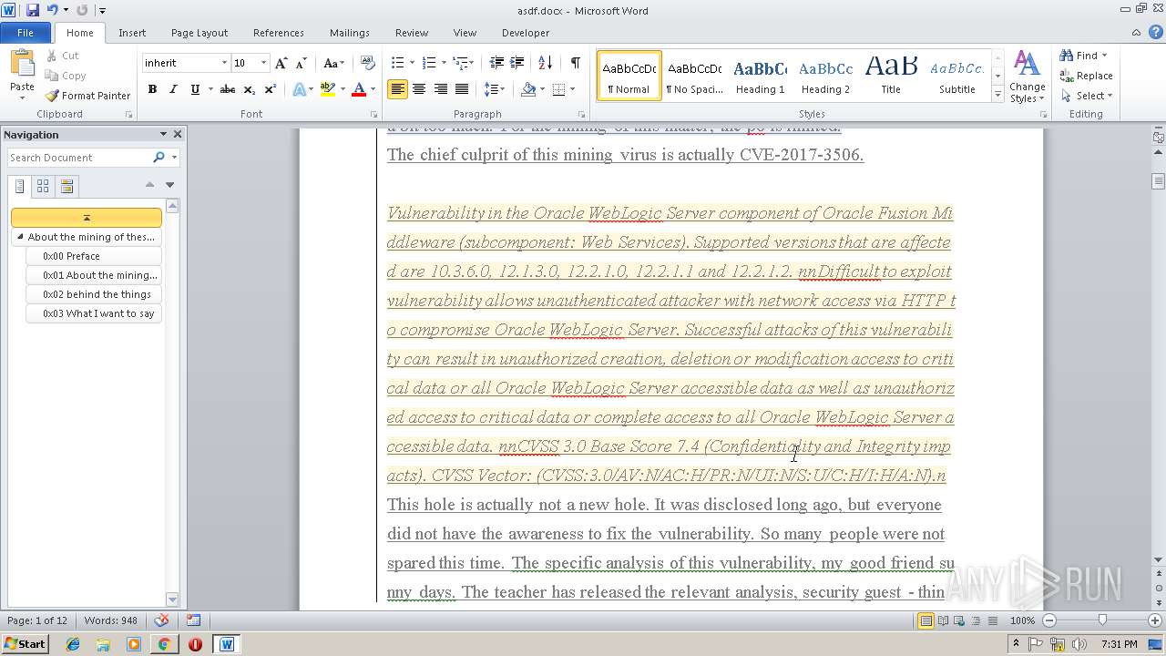Image resolution: width=1166 pixels, height=656 pixels.
Task: Switch to the Review tab
Action: (x=412, y=33)
